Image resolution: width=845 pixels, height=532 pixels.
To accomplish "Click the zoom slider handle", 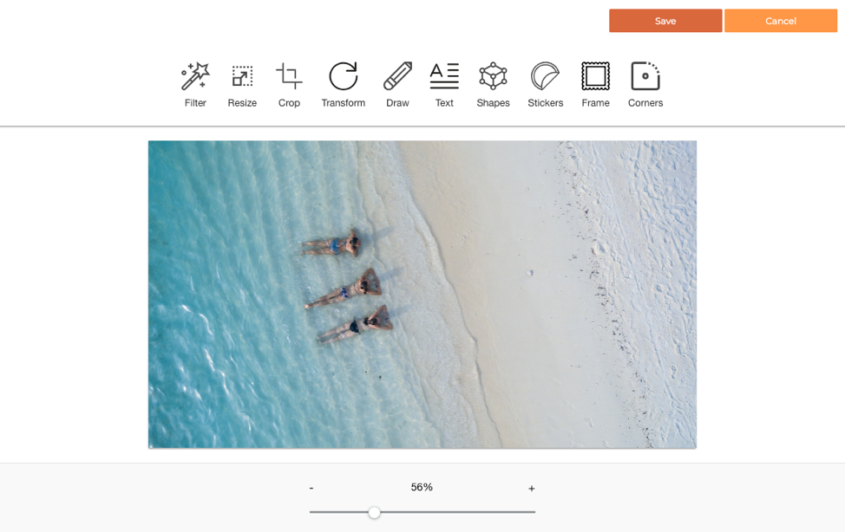I will tap(374, 512).
